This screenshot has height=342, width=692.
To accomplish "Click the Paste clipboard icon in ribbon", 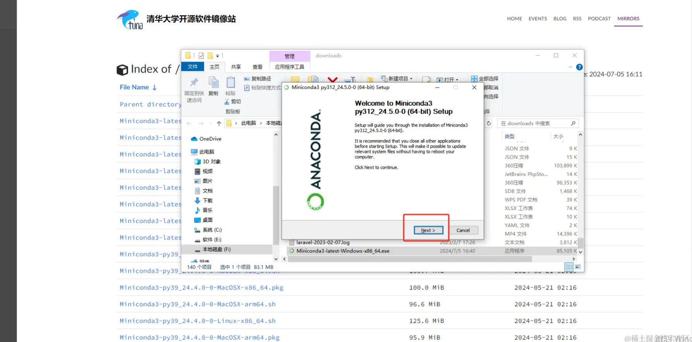I will pyautogui.click(x=231, y=82).
